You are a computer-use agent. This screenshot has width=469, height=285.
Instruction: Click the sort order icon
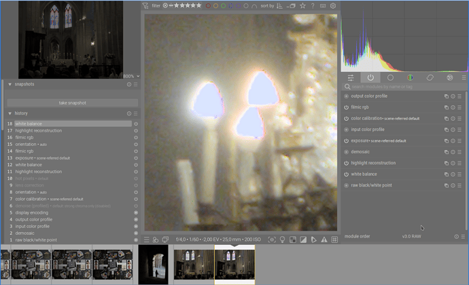pos(279,5)
